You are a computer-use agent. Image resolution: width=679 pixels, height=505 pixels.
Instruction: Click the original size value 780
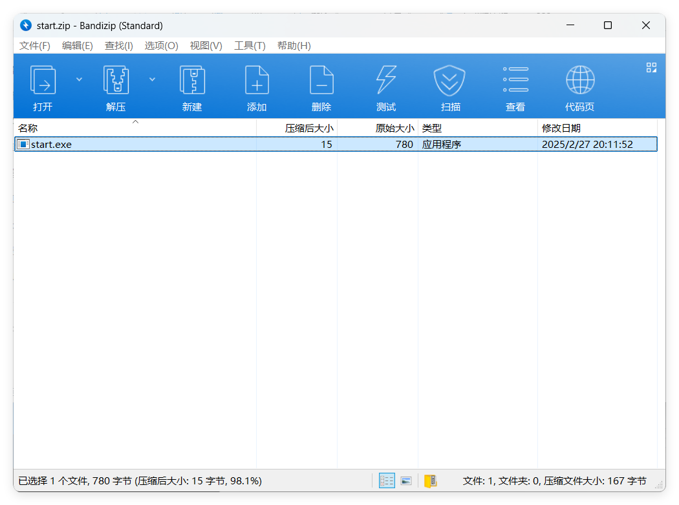click(x=404, y=145)
